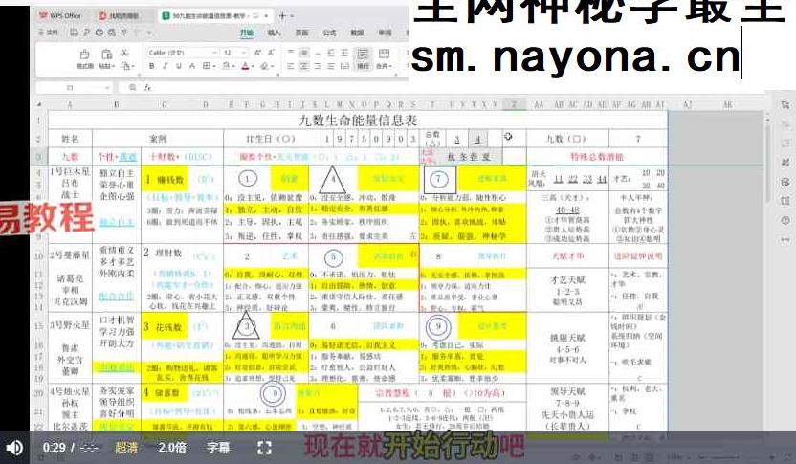Switch to the WPS Office home tab
This screenshot has height=464, width=796.
point(61,15)
